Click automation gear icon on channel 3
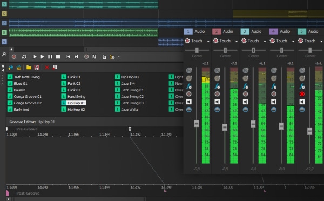324x201 pixels. [x=244, y=41]
